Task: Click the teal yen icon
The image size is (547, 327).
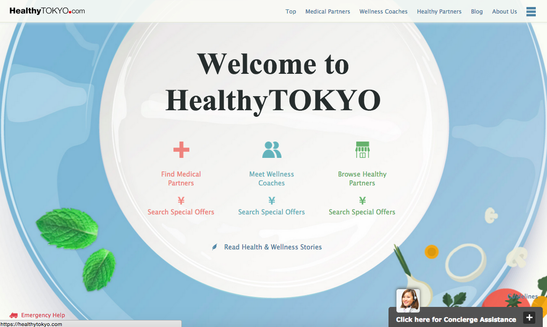Action: click(x=272, y=200)
